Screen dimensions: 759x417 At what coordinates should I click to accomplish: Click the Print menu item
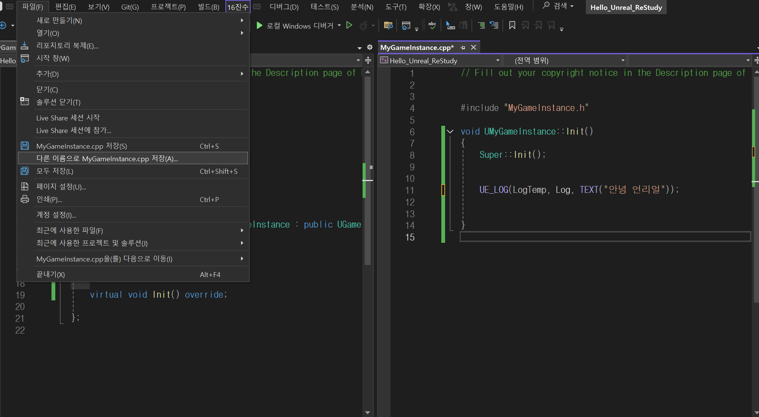(x=49, y=199)
